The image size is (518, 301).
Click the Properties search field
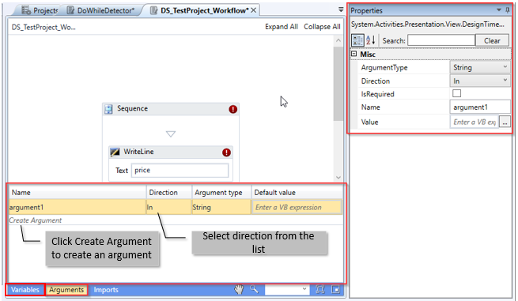coord(441,40)
